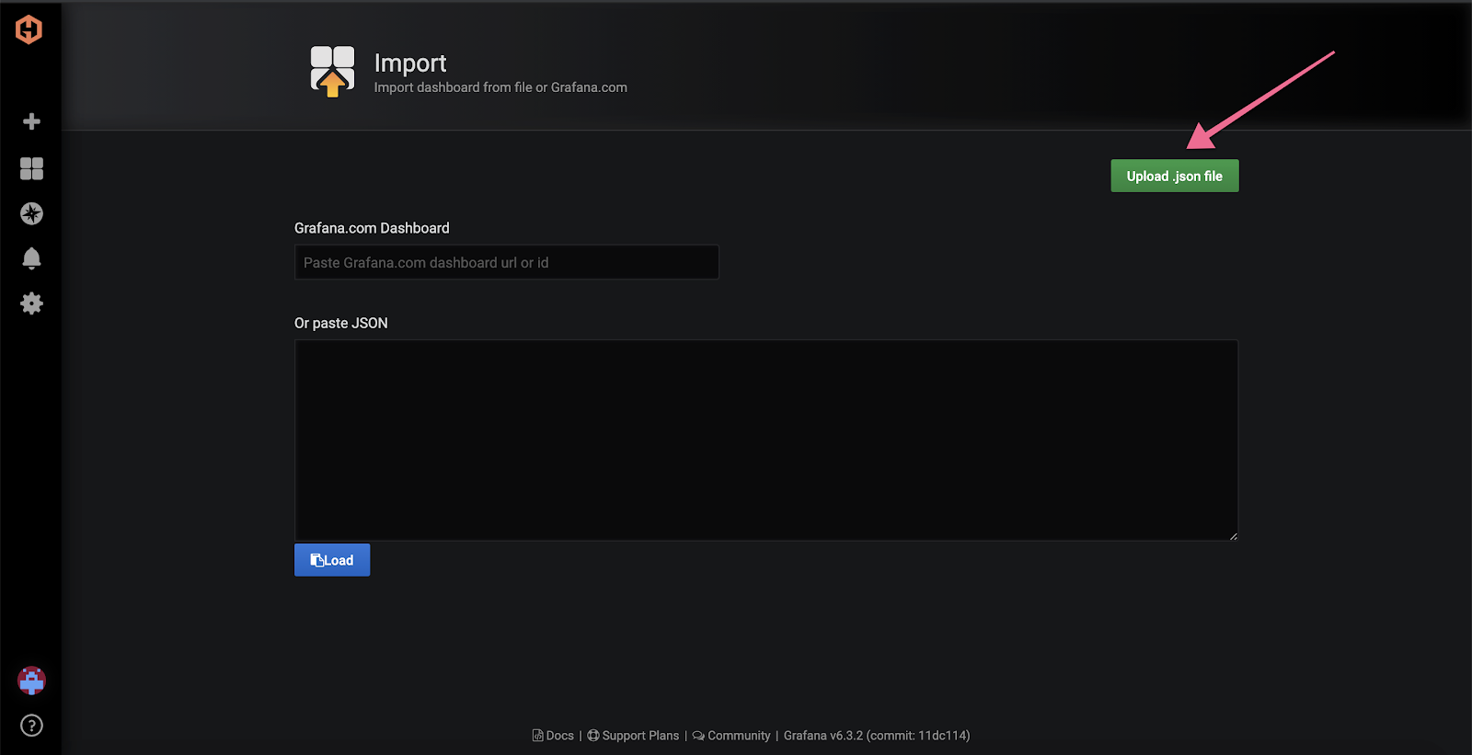Open the Create plus menu in sidebar
The image size is (1472, 755).
tap(31, 121)
